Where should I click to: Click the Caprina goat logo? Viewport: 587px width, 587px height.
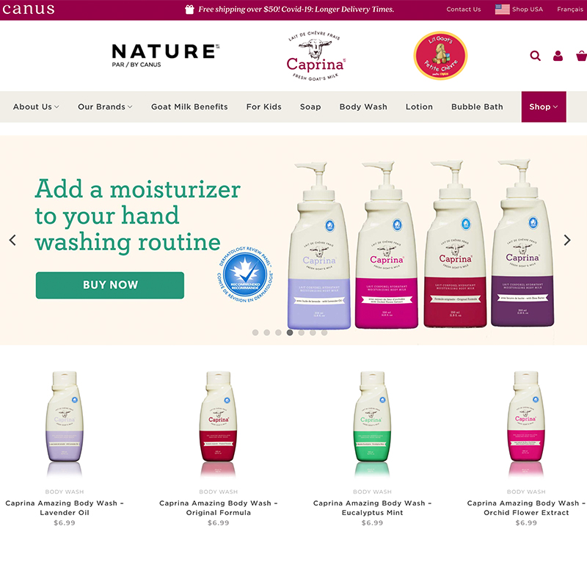[316, 56]
